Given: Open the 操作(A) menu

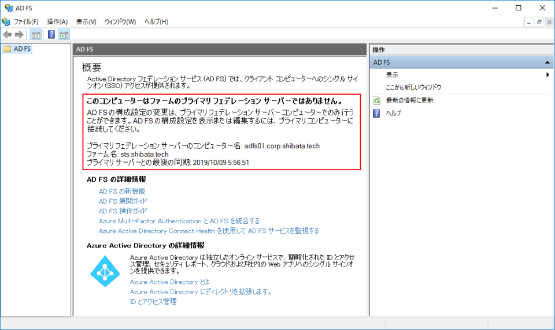Looking at the screenshot, I should [57, 22].
